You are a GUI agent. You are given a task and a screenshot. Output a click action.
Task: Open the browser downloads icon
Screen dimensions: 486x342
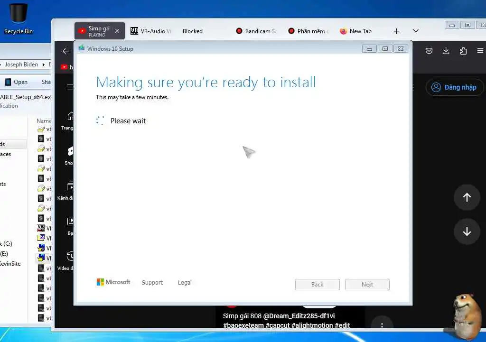pyautogui.click(x=446, y=51)
